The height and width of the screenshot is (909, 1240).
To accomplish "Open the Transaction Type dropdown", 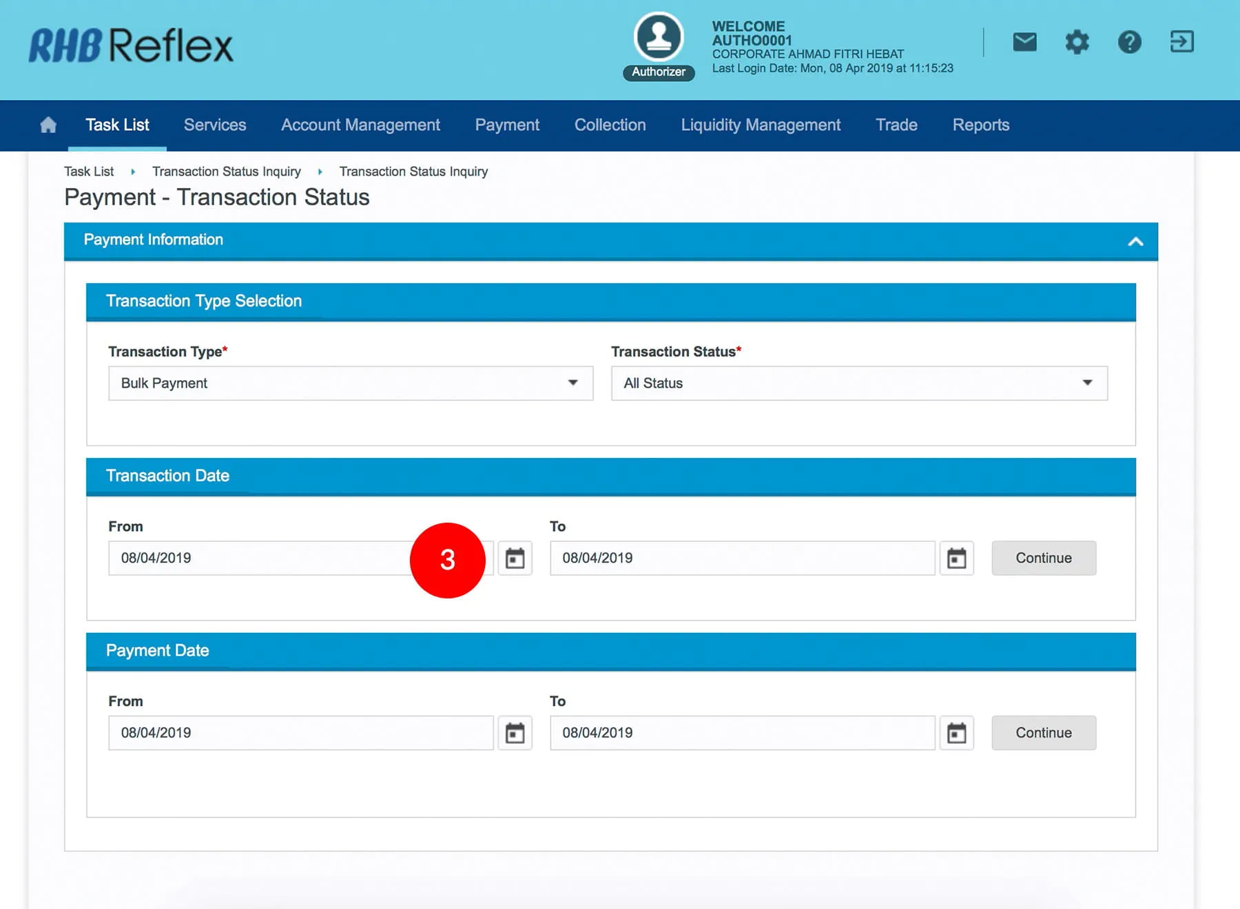I will pyautogui.click(x=350, y=383).
